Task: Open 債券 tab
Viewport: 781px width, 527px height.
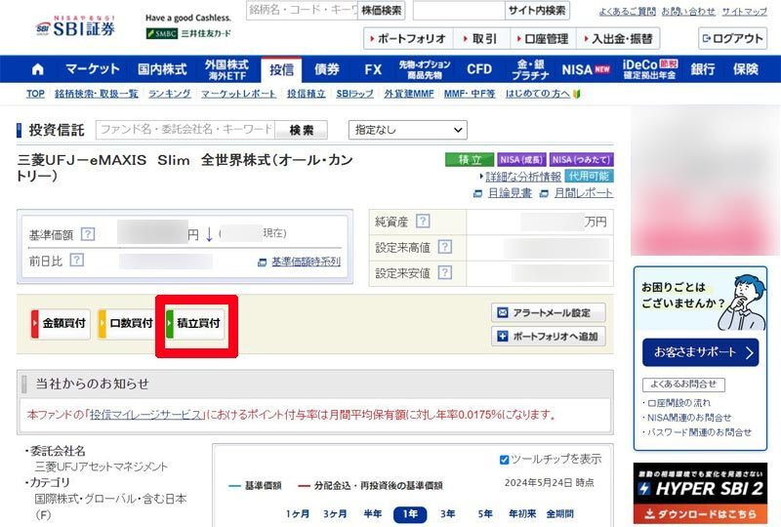Action: pos(327,69)
